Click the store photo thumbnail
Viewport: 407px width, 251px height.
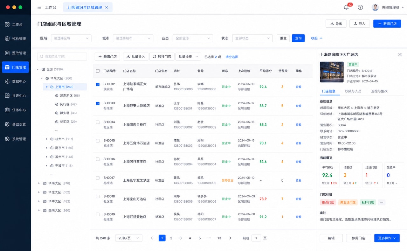332,72
